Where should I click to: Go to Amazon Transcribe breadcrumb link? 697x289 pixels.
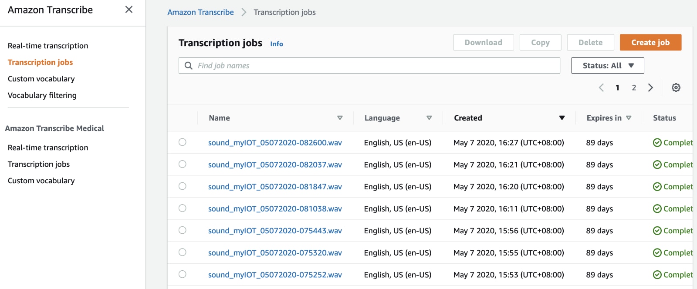tap(200, 12)
